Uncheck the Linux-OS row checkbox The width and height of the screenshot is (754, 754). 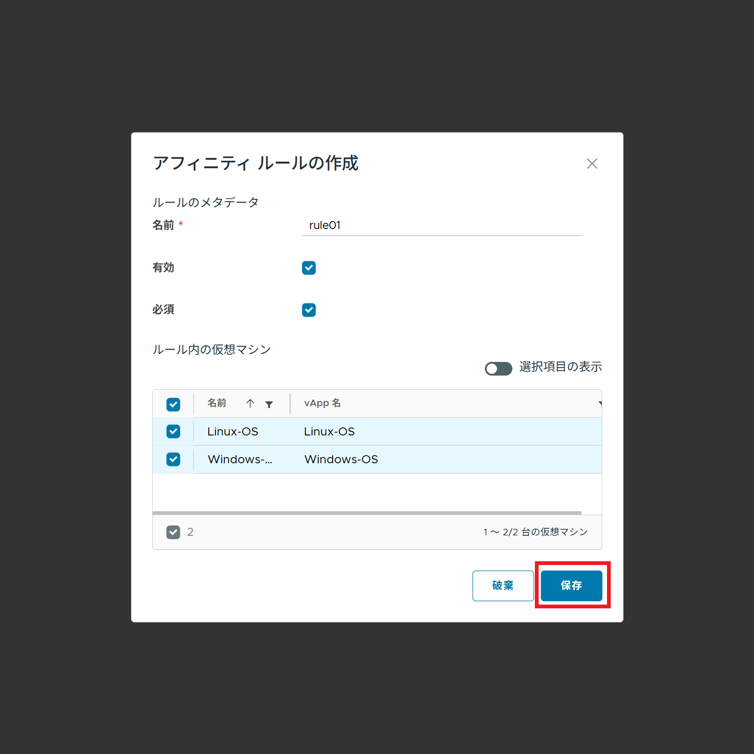click(x=173, y=432)
